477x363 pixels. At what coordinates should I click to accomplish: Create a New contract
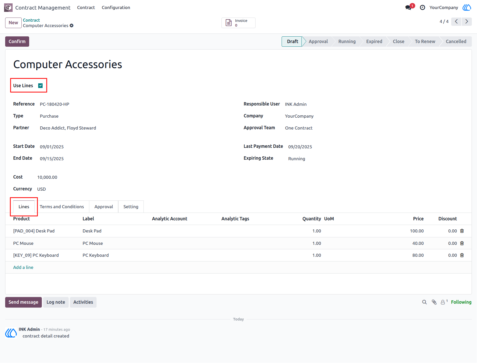pyautogui.click(x=13, y=23)
